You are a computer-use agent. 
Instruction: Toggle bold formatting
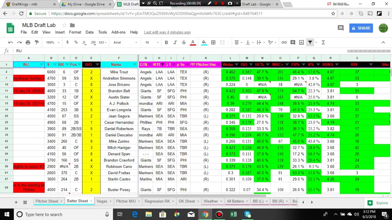(x=166, y=42)
